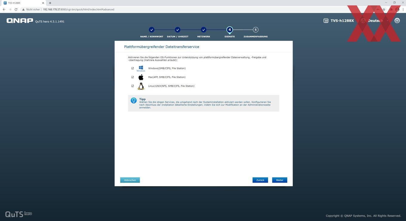Click the browser back arrow
This screenshot has width=406, height=221.
tap(4, 10)
